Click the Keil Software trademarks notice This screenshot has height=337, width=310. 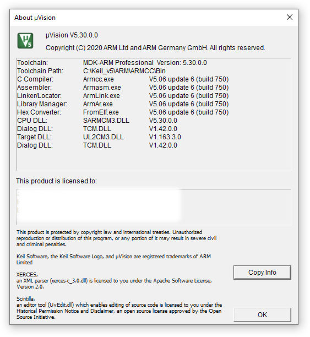(113, 259)
